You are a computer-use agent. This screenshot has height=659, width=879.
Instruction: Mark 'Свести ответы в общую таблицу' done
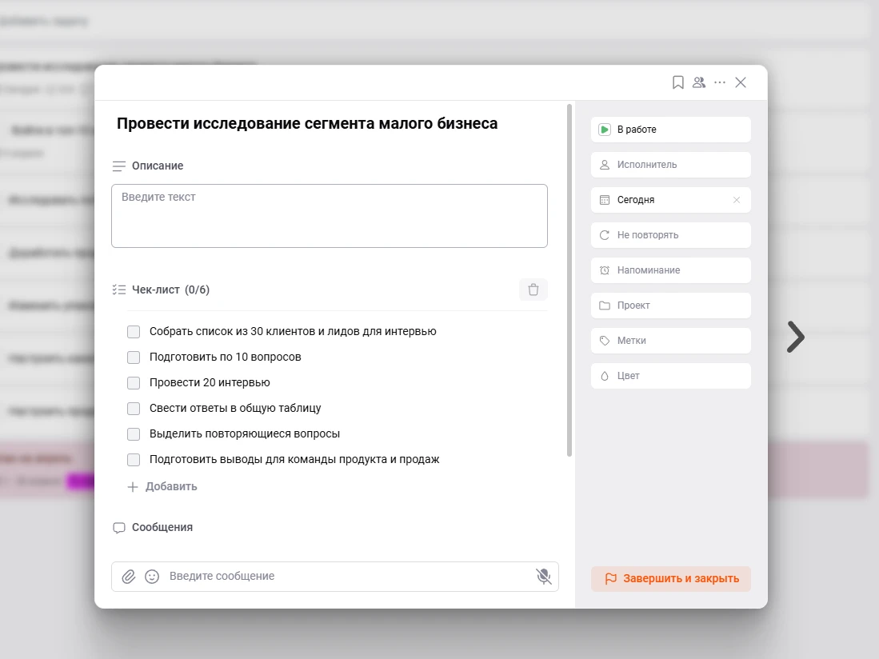point(134,408)
